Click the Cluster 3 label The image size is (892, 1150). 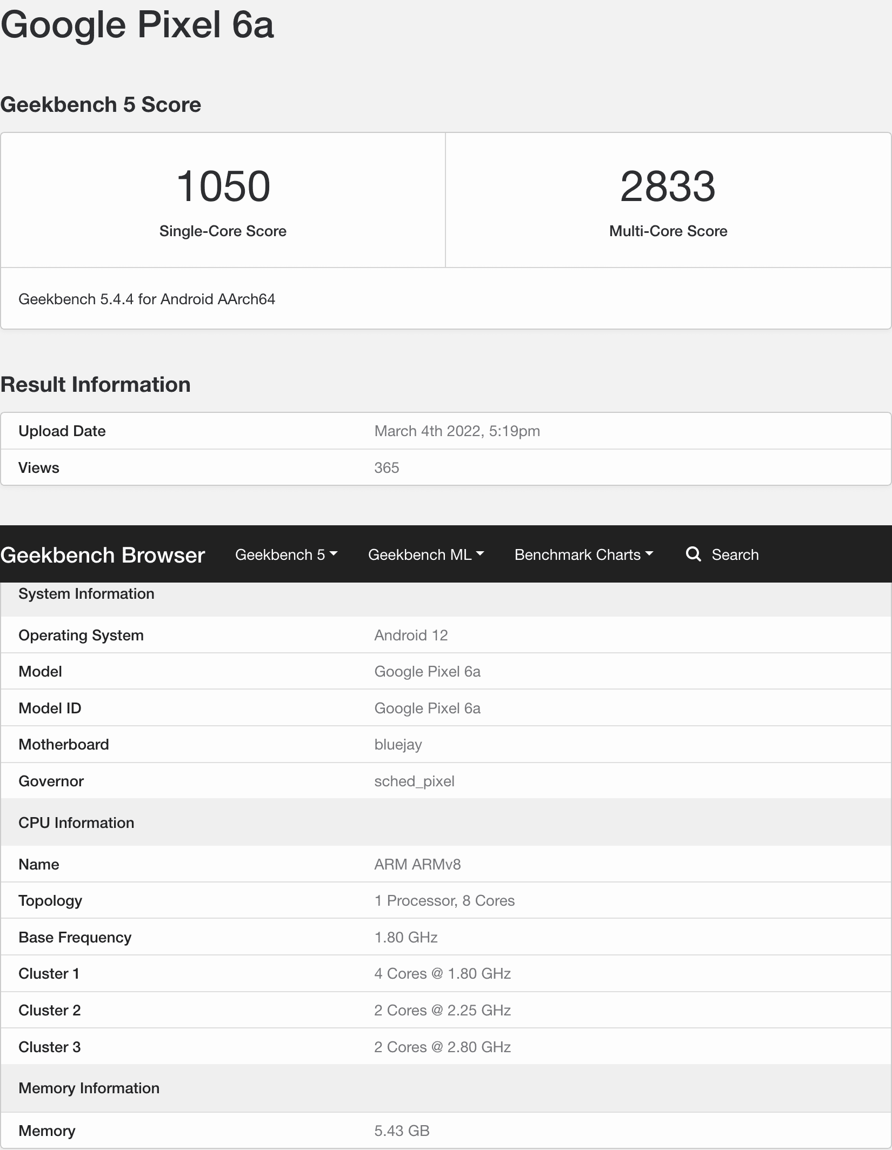point(50,1047)
